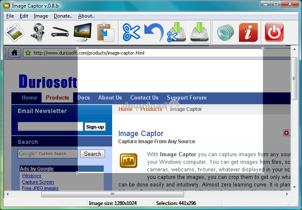Save image with green-arrow drive icon
The width and height of the screenshot is (302, 210).
[x=200, y=32]
